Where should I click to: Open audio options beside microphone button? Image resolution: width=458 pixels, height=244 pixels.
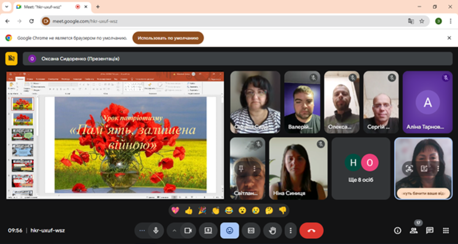point(142,231)
